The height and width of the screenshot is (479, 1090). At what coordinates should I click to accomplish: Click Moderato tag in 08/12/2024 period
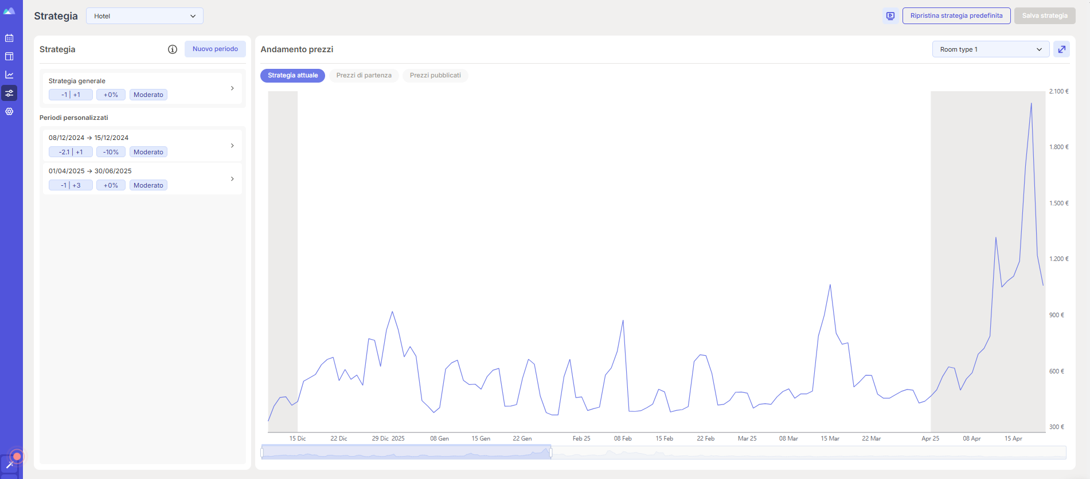point(149,153)
